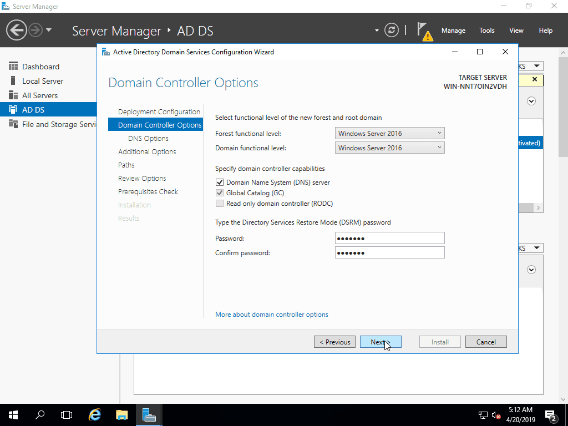Image resolution: width=568 pixels, height=426 pixels.
Task: Click the Confirm password field
Action: [390, 252]
